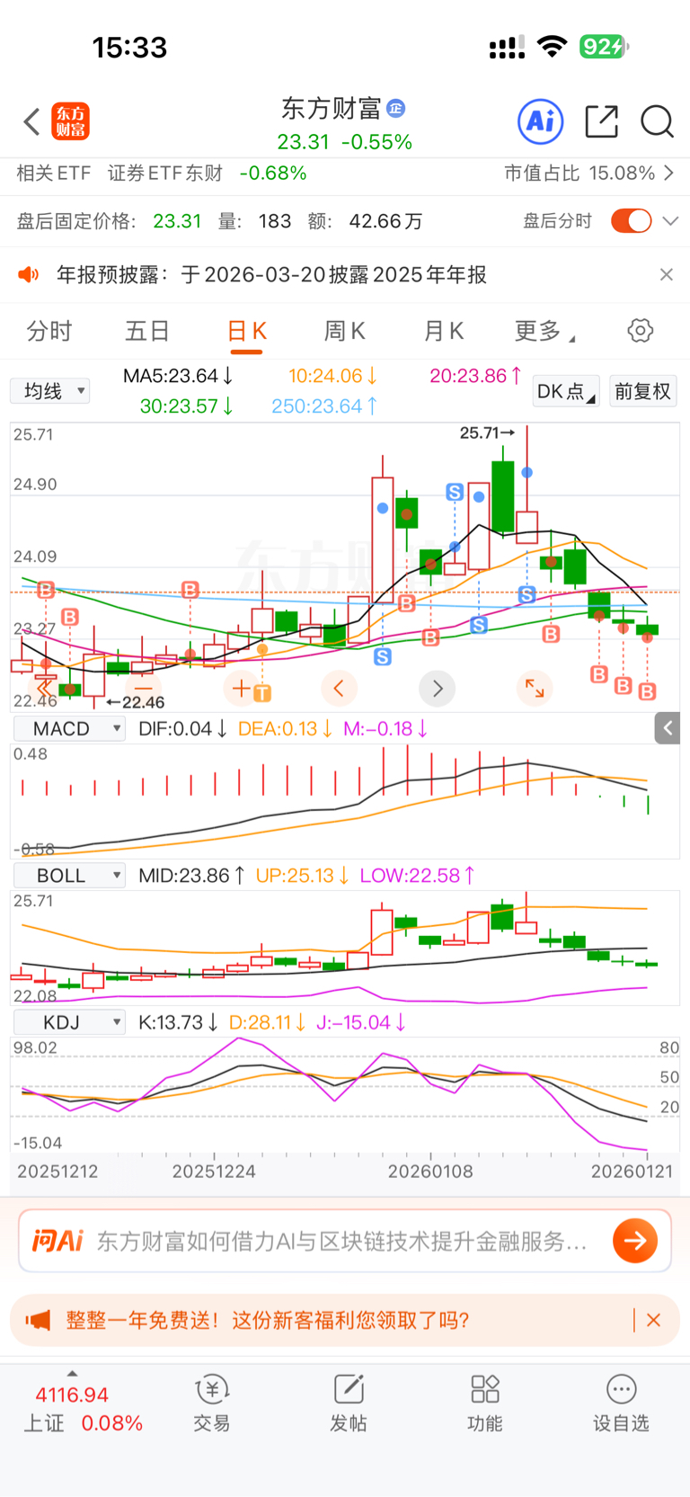Switch to the 五日 tab
The height and width of the screenshot is (1497, 690).
coord(147,331)
